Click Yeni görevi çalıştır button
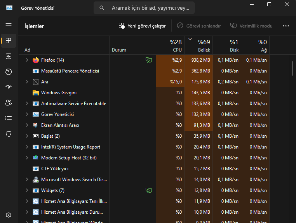This screenshot has width=296, height=223. point(142,26)
